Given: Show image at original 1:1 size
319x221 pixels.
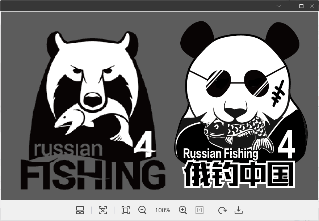Looking at the screenshot, I should (200, 210).
